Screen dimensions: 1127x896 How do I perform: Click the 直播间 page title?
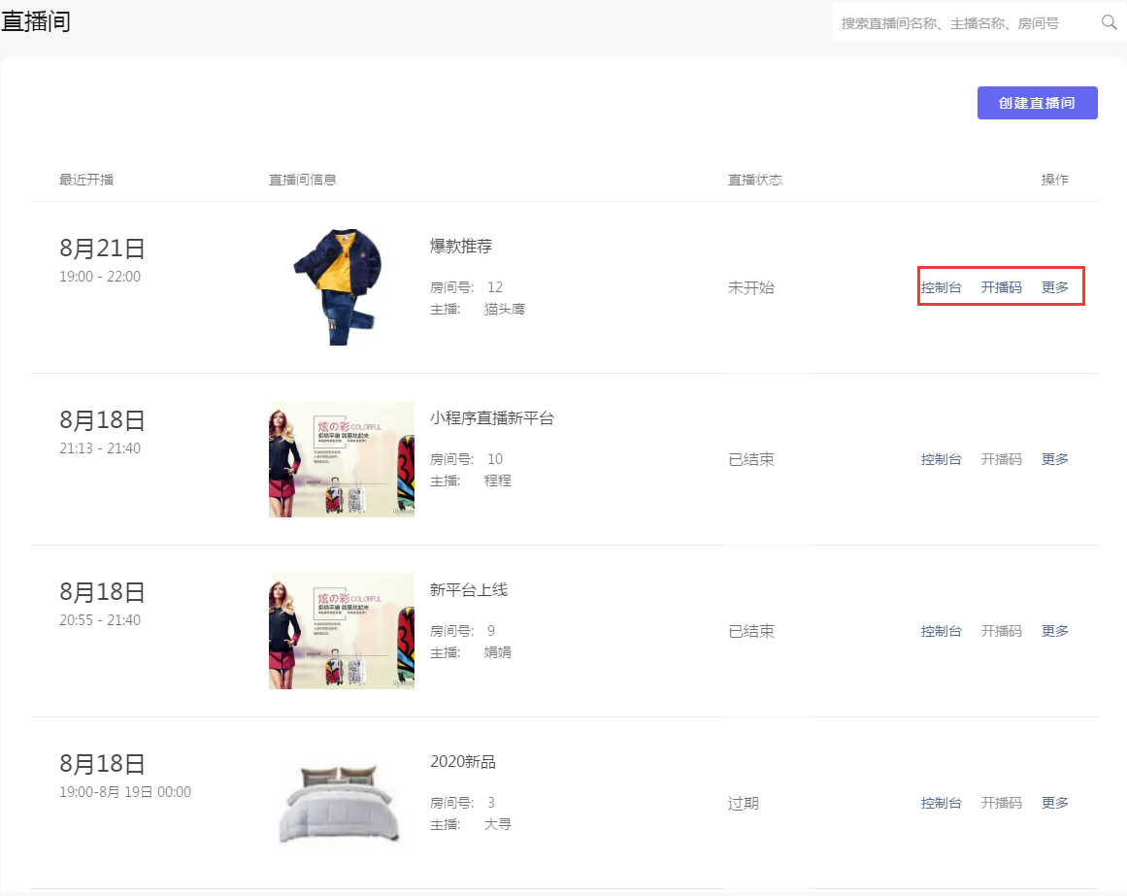pos(36,21)
